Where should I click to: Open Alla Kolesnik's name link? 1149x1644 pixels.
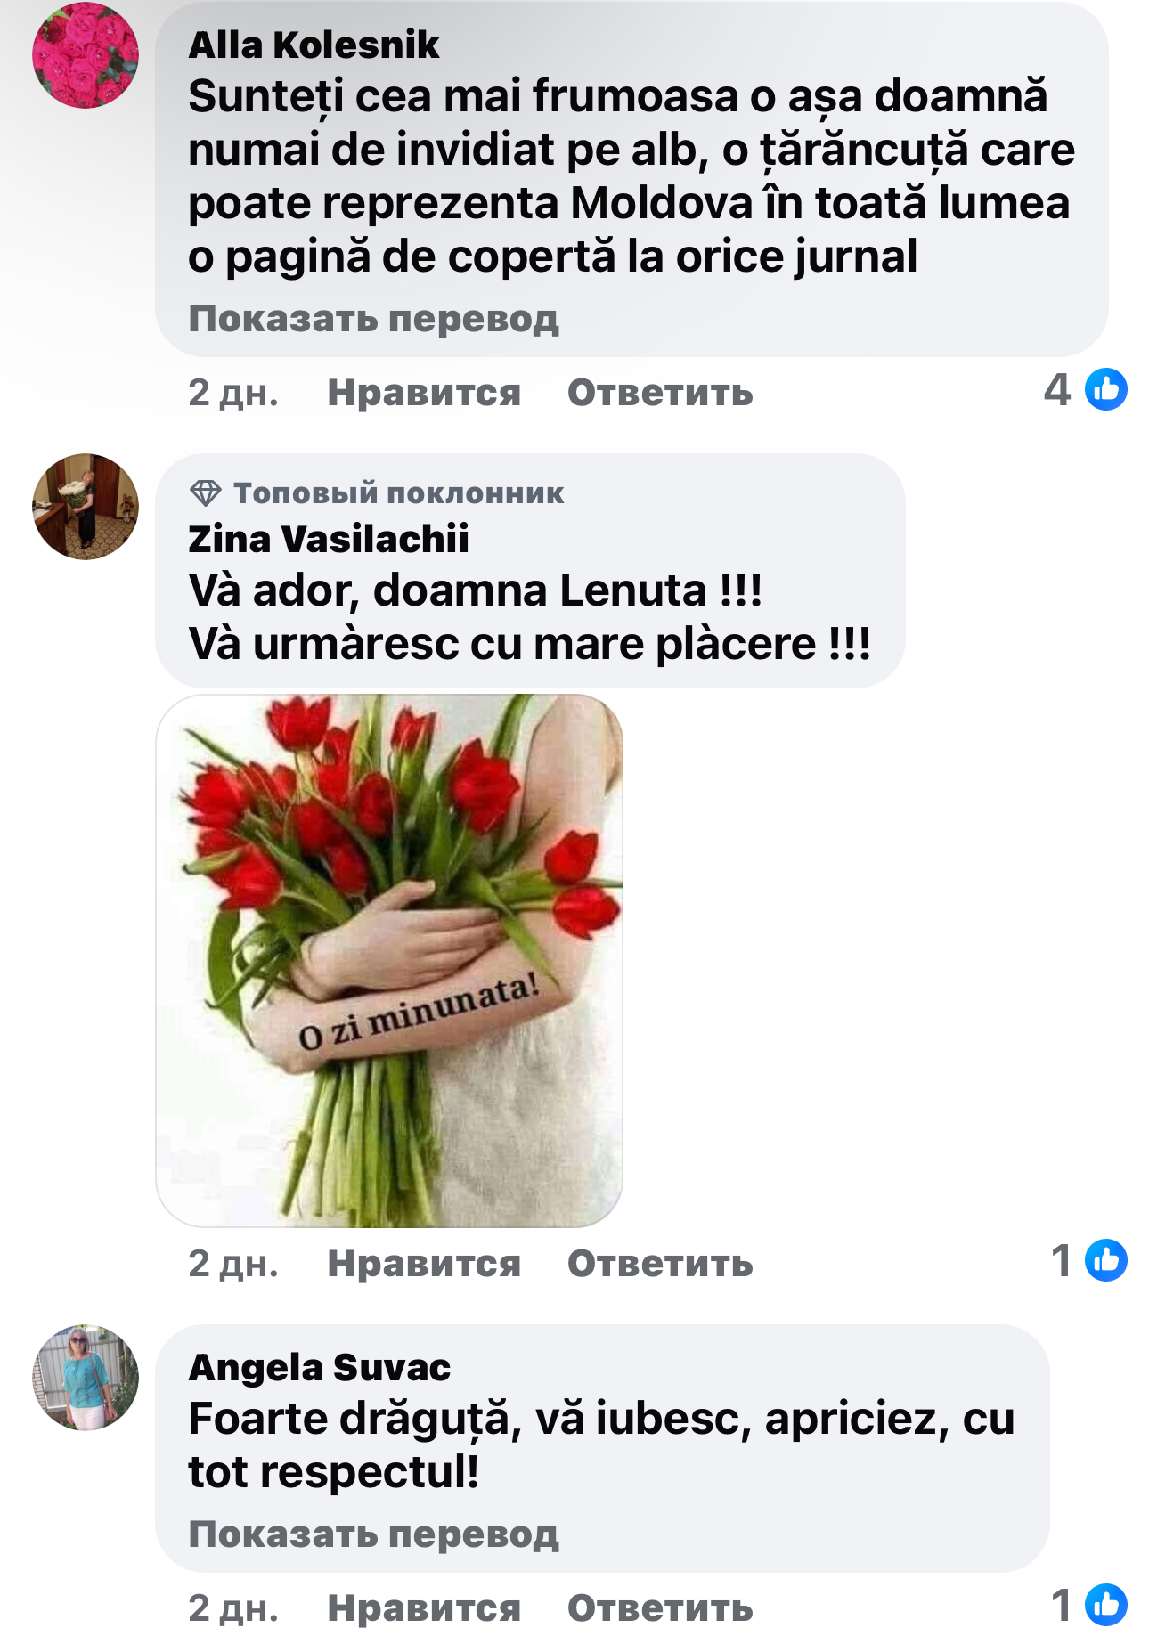314,45
